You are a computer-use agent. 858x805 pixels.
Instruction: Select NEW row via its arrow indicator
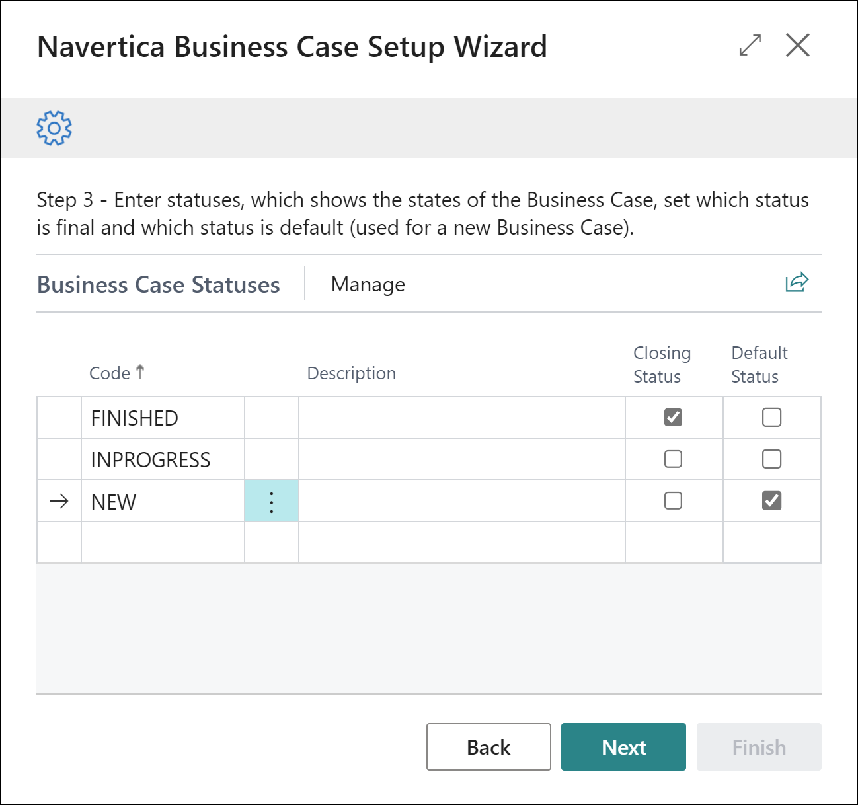59,502
